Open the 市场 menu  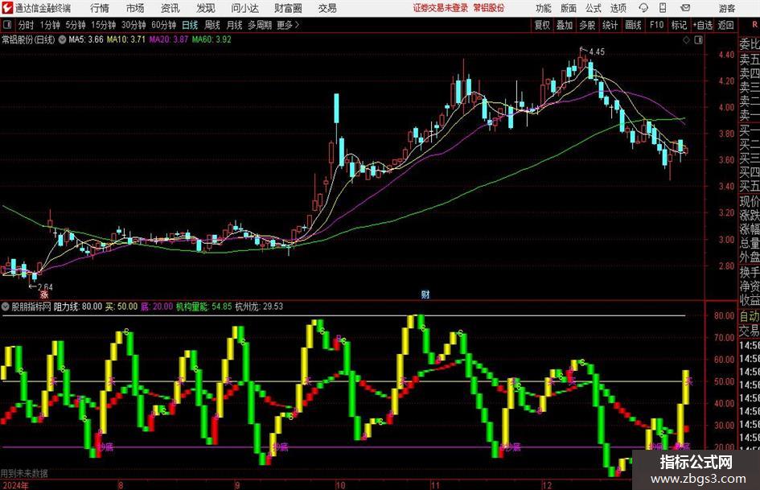(135, 8)
